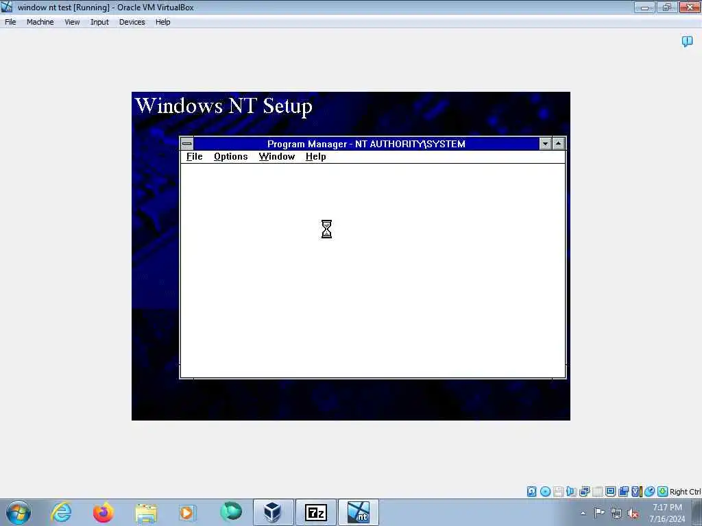
Task: Open Program Manager Window menu
Action: [x=277, y=157]
